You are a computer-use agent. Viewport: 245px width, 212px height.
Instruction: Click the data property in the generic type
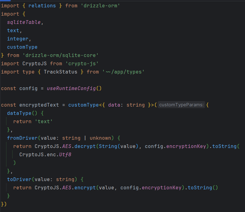[114, 105]
